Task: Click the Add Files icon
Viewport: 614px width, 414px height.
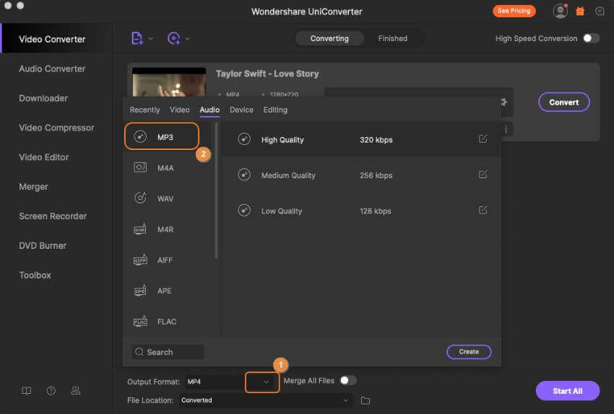Action: point(137,38)
